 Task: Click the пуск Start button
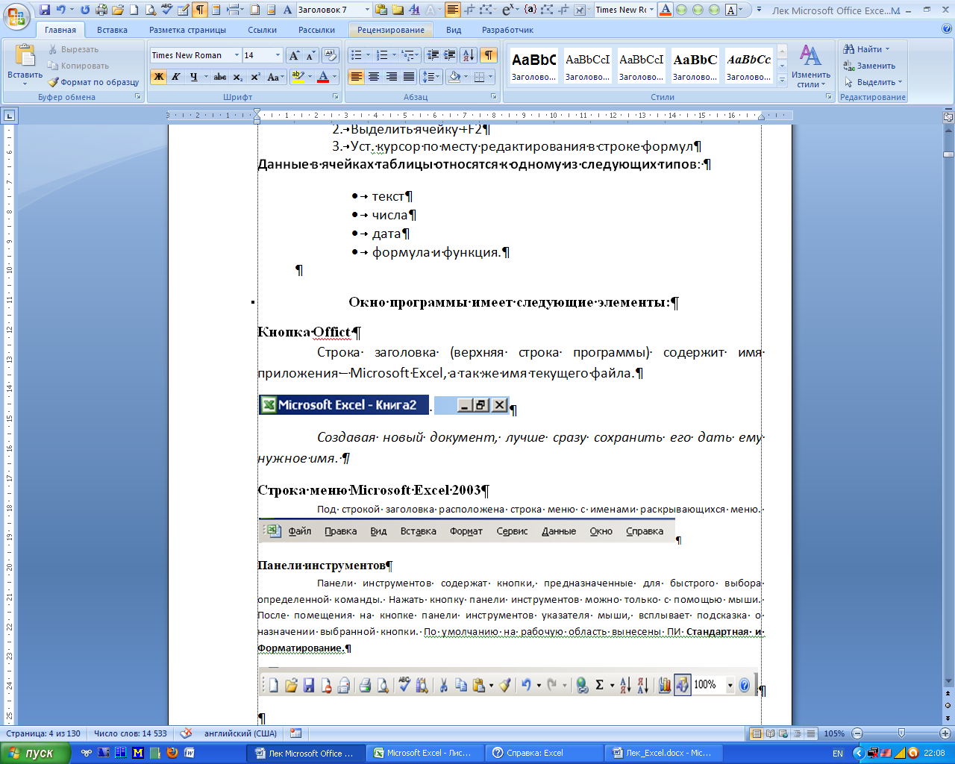35,753
